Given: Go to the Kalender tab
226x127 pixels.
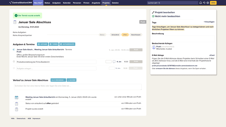Looking at the screenshot, I should pyautogui.click(x=67, y=3).
